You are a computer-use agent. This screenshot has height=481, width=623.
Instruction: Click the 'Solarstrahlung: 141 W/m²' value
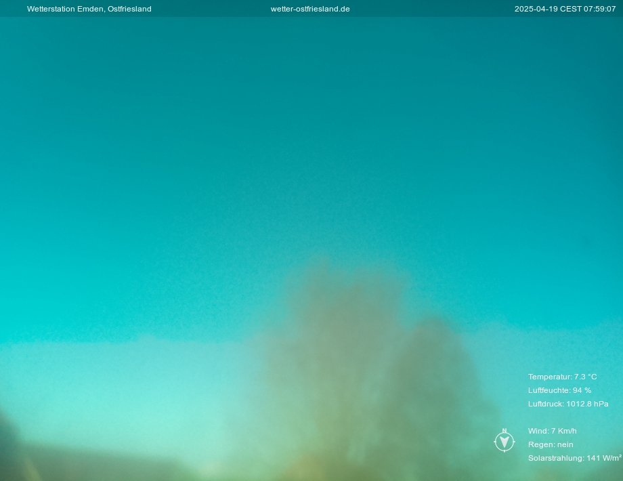point(574,458)
